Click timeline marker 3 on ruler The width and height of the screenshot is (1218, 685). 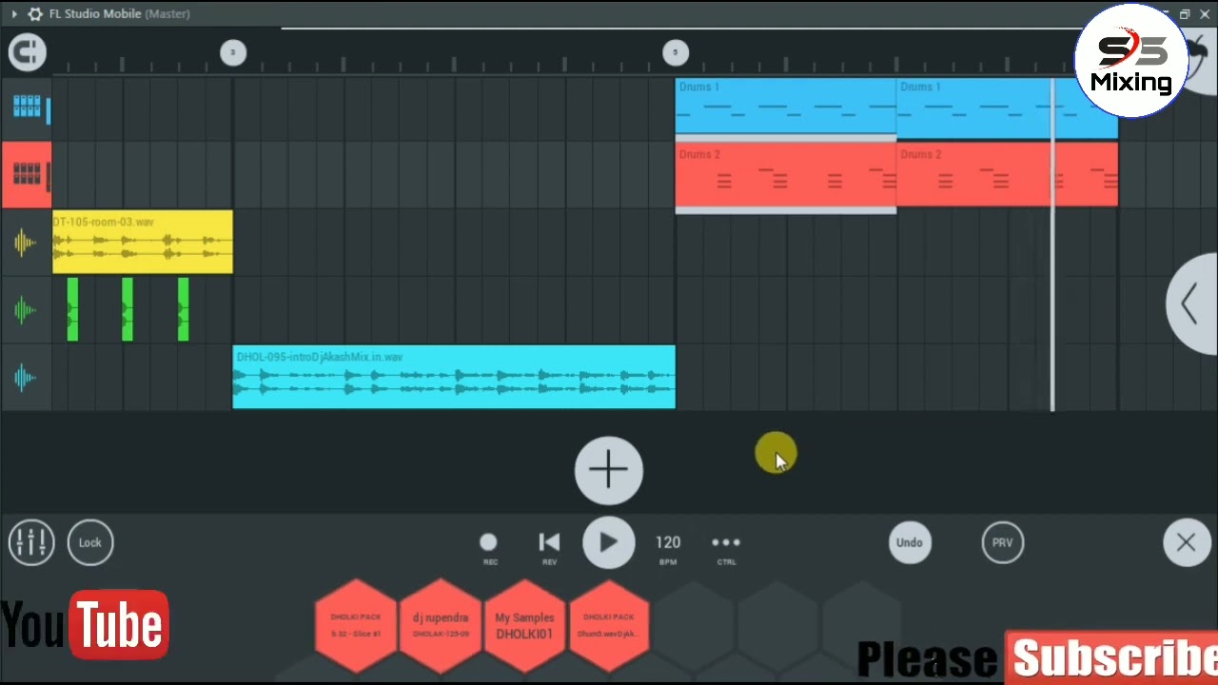[233, 52]
